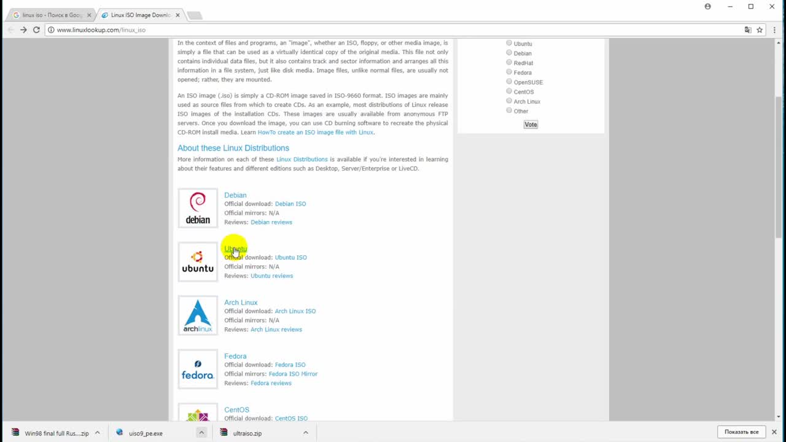
Task: Open the Ubuntu ISO download link
Action: 291,257
